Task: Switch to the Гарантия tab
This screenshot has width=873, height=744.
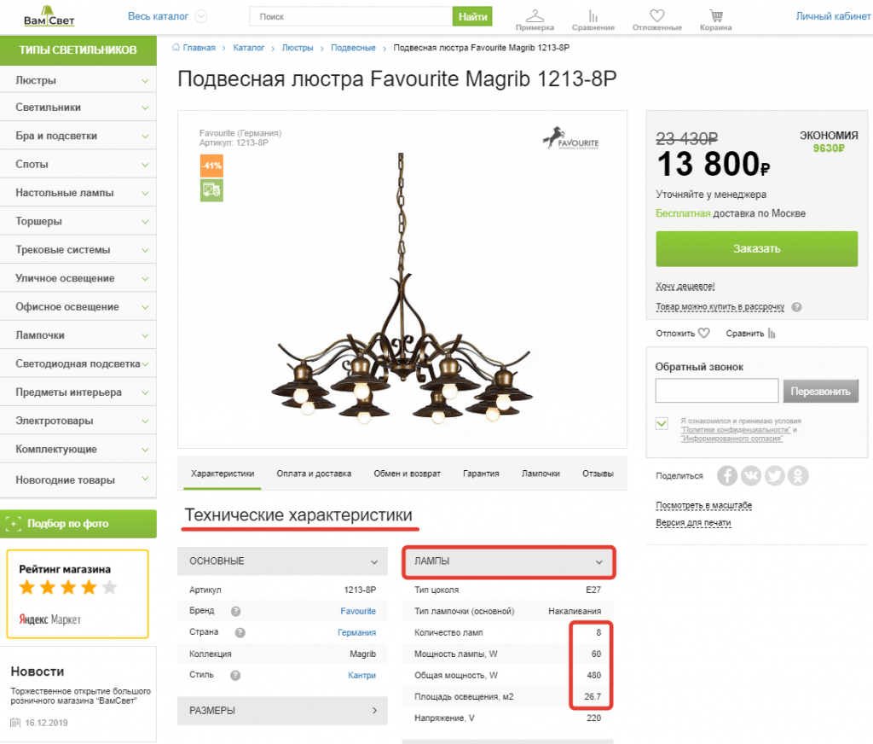Action: click(x=481, y=474)
